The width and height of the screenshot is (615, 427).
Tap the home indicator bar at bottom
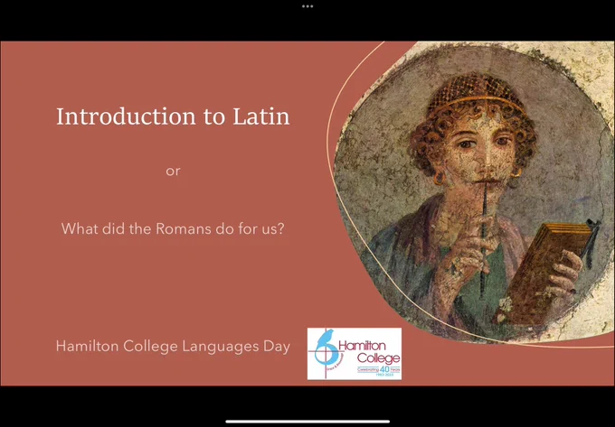307,422
